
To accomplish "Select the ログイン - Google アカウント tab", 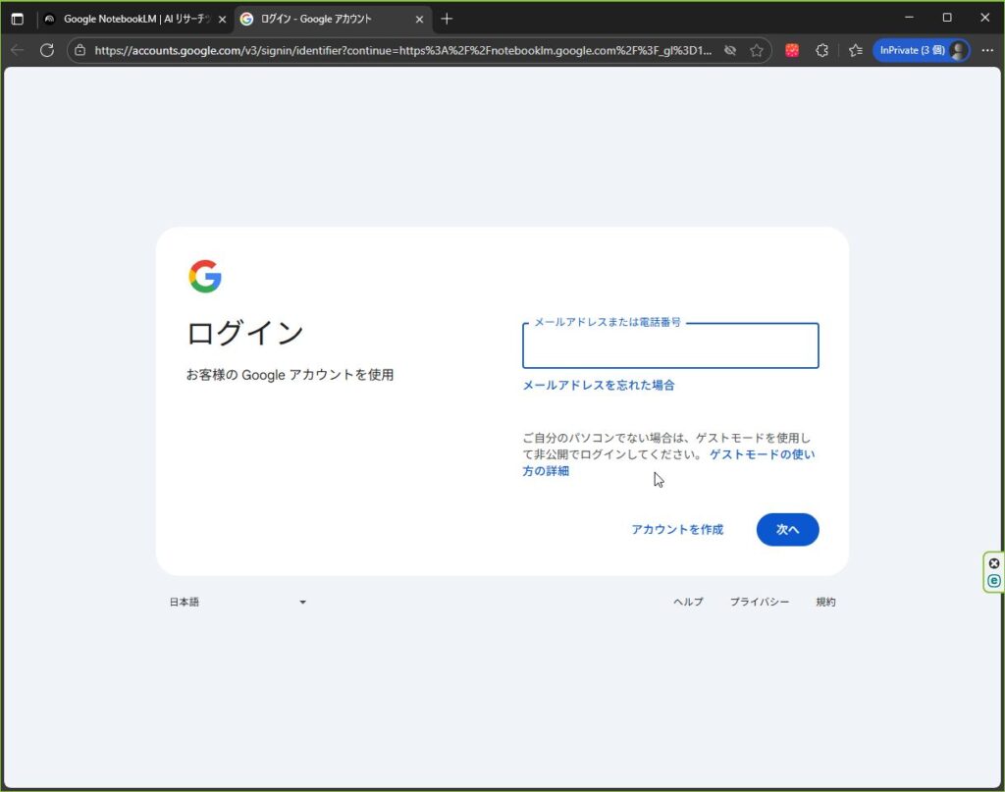I will click(x=333, y=20).
